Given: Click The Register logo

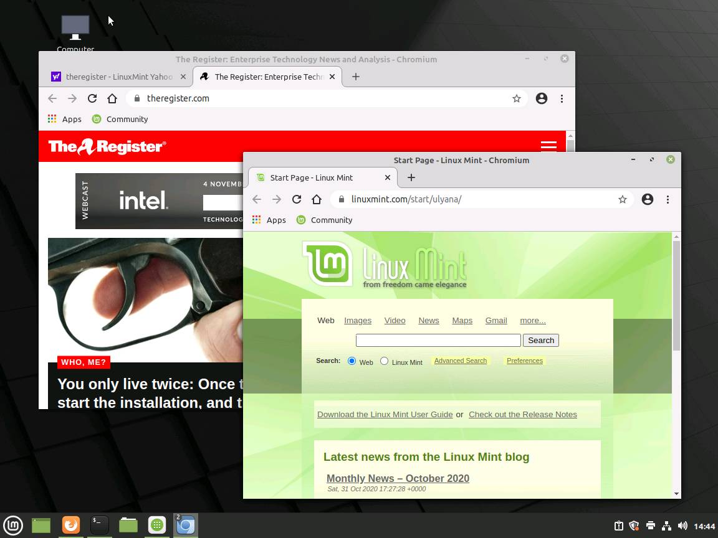Looking at the screenshot, I should coord(107,146).
